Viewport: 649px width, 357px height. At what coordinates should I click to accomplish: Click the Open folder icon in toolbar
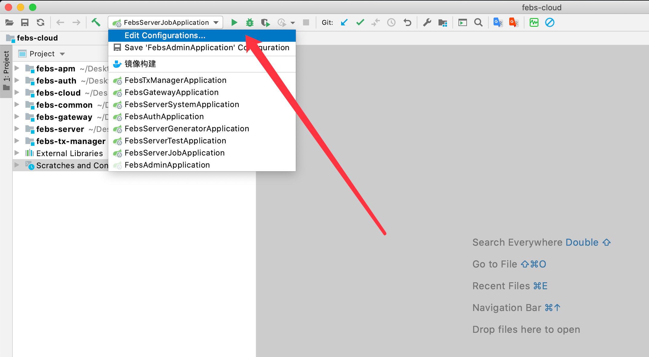(x=9, y=22)
